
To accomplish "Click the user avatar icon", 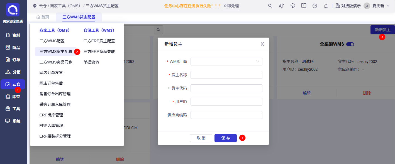I will pyautogui.click(x=367, y=6).
